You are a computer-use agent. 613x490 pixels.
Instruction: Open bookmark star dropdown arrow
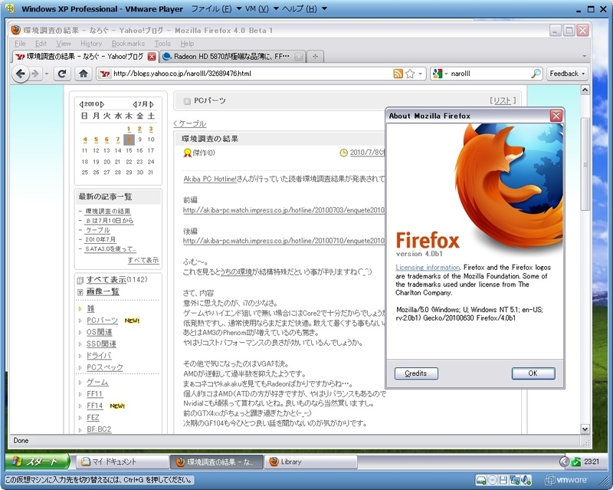click(420, 74)
